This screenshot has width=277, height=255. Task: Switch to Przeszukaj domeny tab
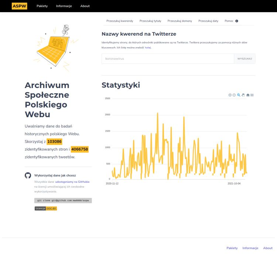(x=179, y=21)
